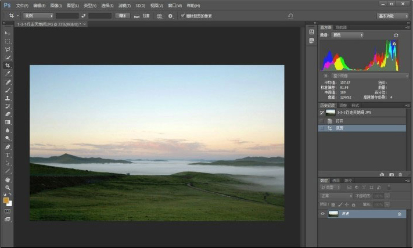The image size is (413, 248).
Task: Switch to the 导航器 panel tab
Action: click(x=341, y=27)
